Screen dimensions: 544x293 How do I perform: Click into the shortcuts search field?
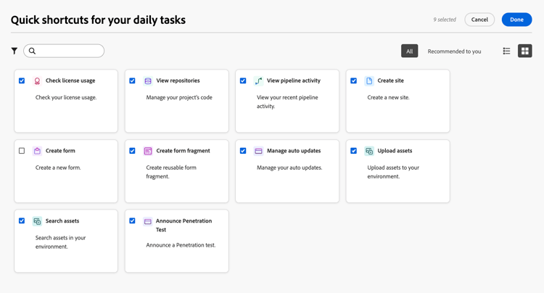pos(67,51)
